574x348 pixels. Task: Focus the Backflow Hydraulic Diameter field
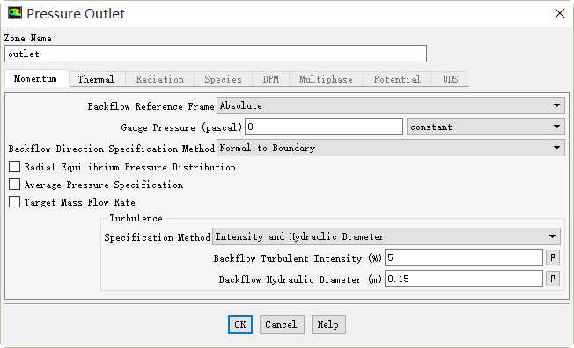pyautogui.click(x=464, y=279)
